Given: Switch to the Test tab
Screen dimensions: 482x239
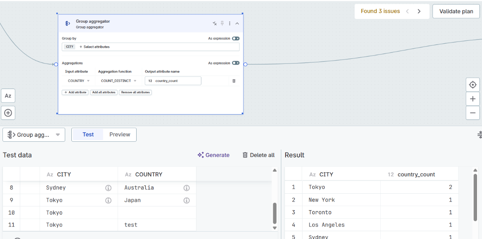Looking at the screenshot, I should tap(88, 134).
